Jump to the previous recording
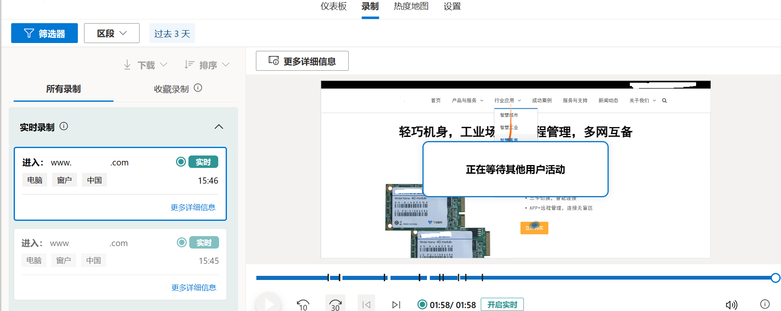The height and width of the screenshot is (311, 781). [366, 305]
